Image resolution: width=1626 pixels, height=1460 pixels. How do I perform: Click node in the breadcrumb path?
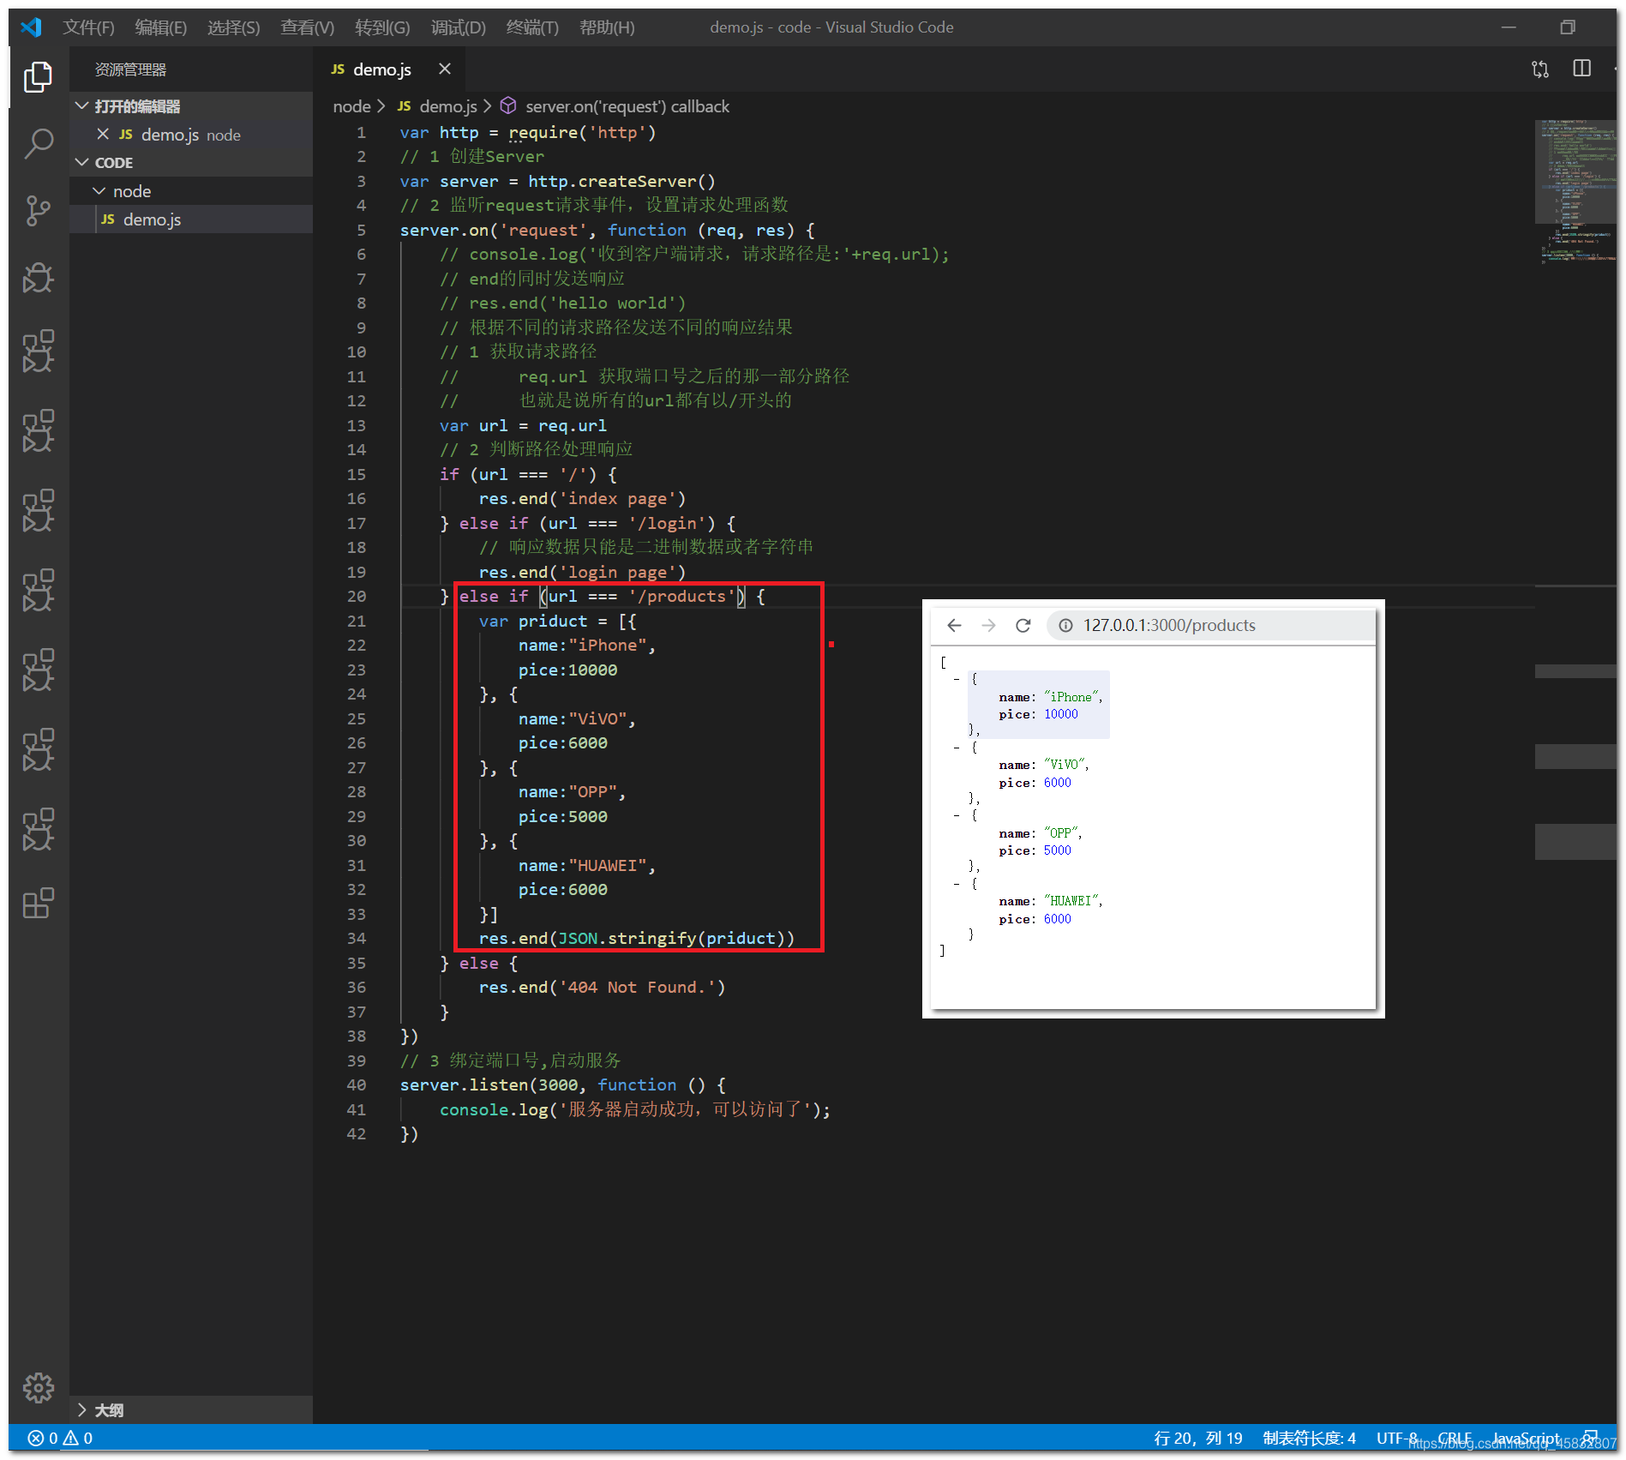coord(351,106)
